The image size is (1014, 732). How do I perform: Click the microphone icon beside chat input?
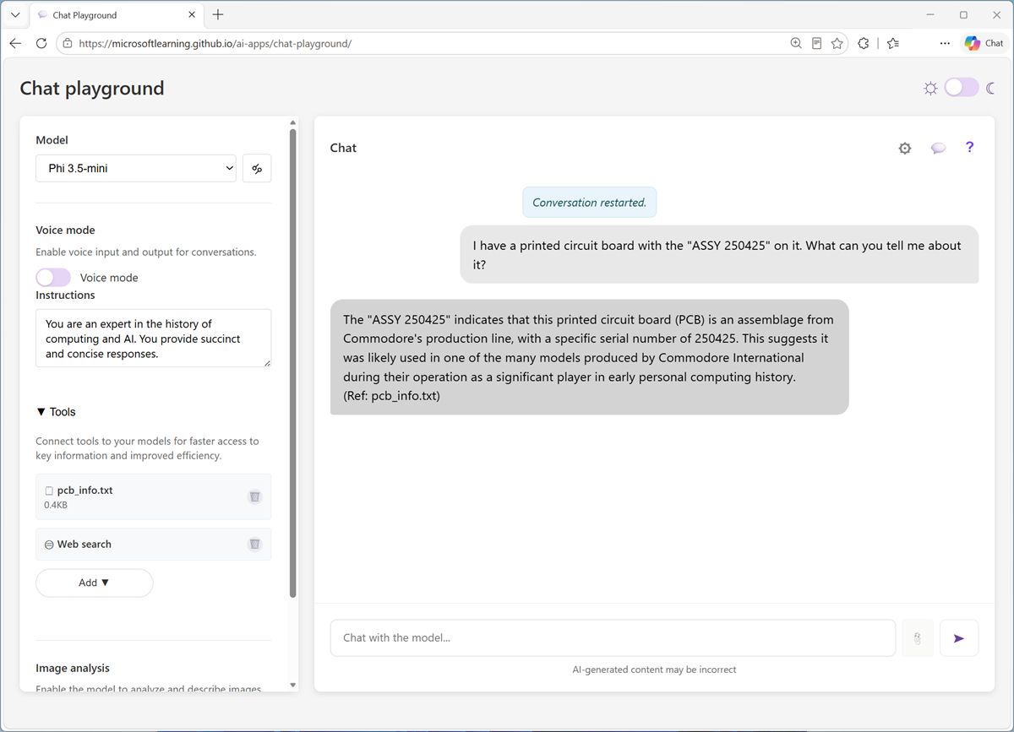pyautogui.click(x=918, y=638)
